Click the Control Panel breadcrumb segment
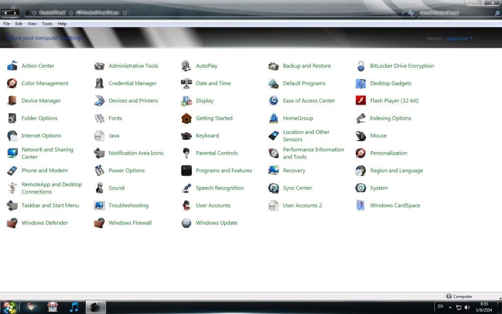 (x=52, y=13)
